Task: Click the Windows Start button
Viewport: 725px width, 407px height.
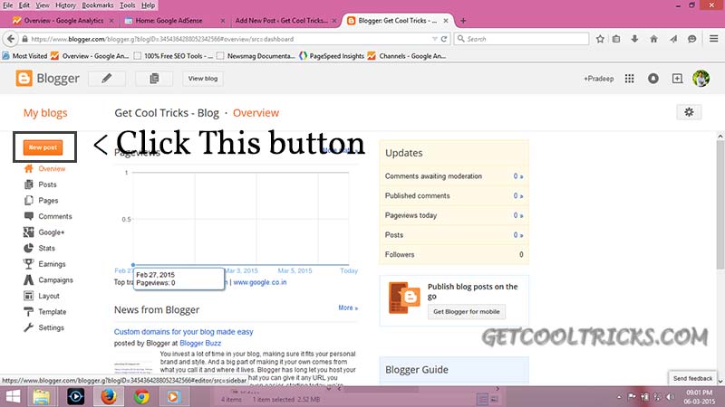Action: click(13, 397)
